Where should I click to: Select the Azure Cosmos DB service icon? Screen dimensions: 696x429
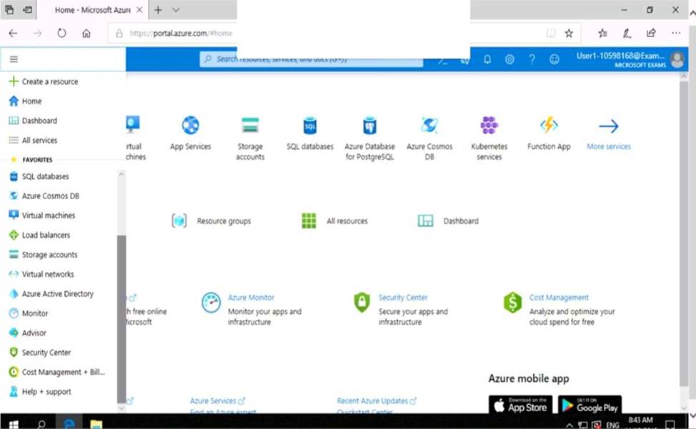click(x=429, y=126)
